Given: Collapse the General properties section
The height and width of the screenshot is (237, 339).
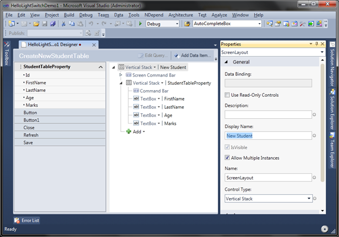Looking at the screenshot, I should tap(226, 62).
